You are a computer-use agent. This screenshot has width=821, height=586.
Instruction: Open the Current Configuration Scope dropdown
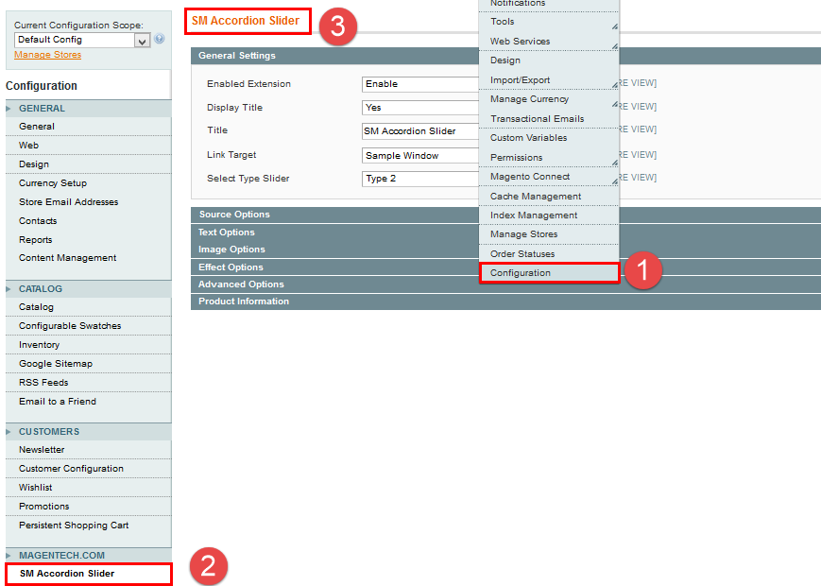(82, 40)
